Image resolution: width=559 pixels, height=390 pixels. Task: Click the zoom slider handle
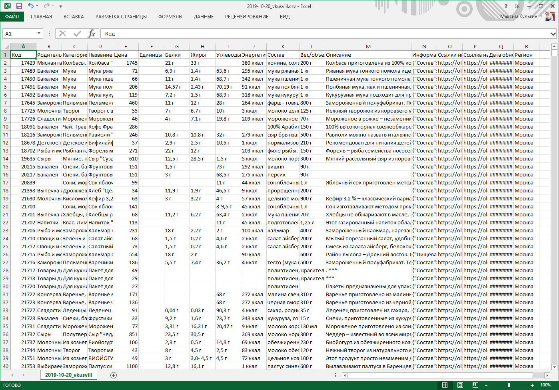pyautogui.click(x=509, y=385)
